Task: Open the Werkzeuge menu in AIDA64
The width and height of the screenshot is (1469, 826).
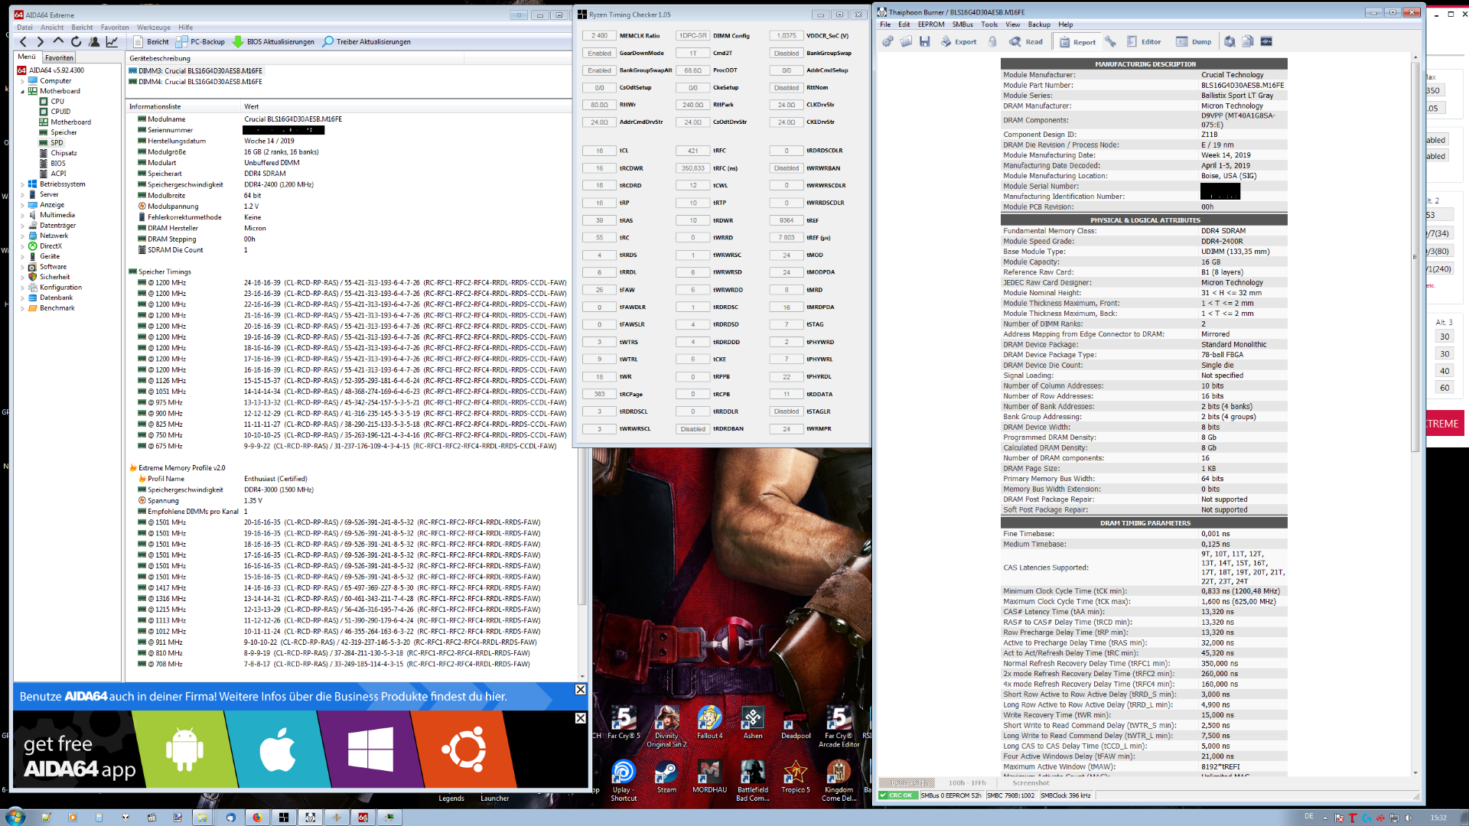Action: [154, 28]
